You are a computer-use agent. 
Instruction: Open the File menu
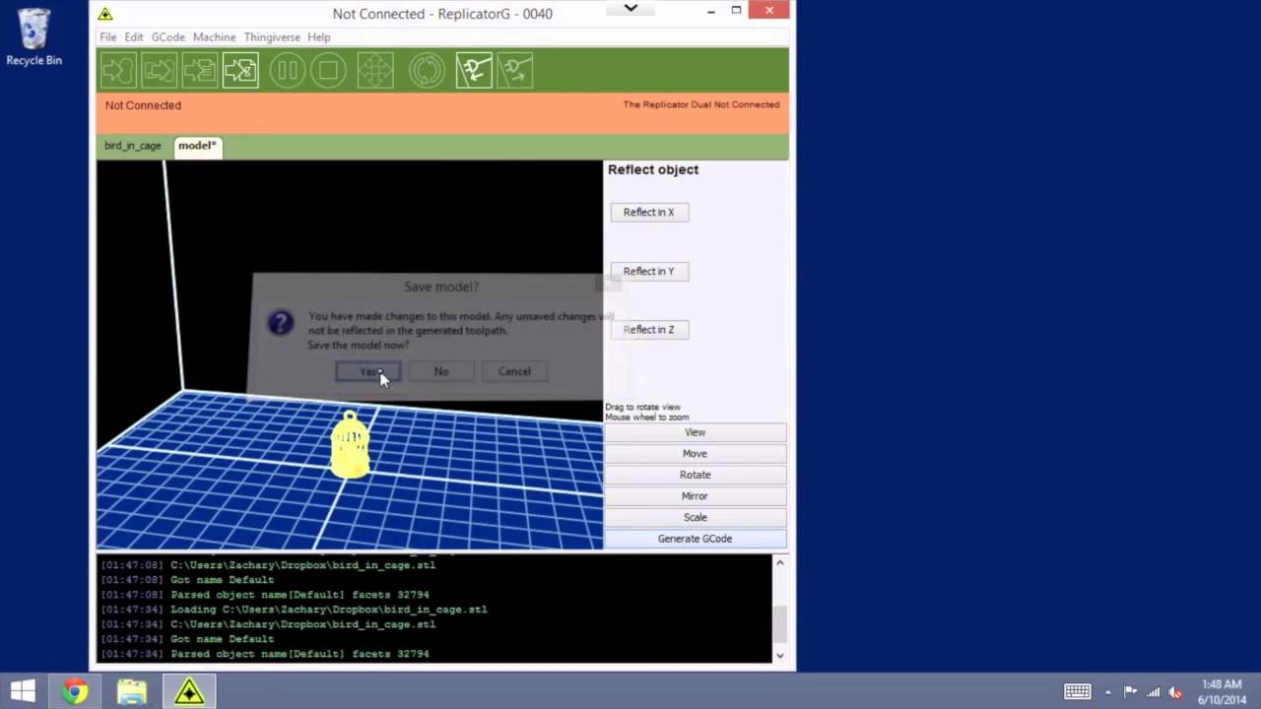108,37
